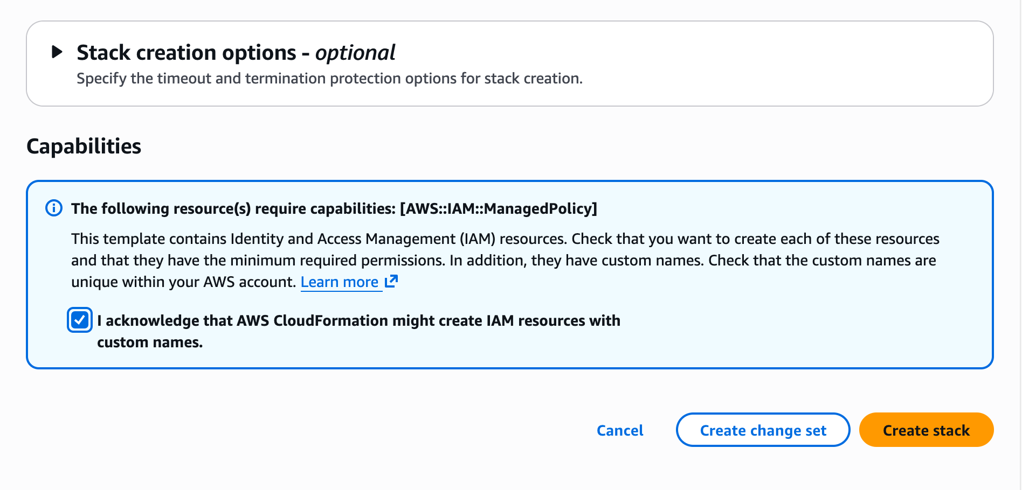The height and width of the screenshot is (490, 1022).
Task: Click the Cancel button
Action: pos(620,430)
